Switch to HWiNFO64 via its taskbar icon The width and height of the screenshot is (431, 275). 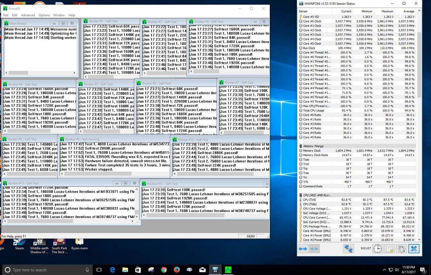pos(215,270)
